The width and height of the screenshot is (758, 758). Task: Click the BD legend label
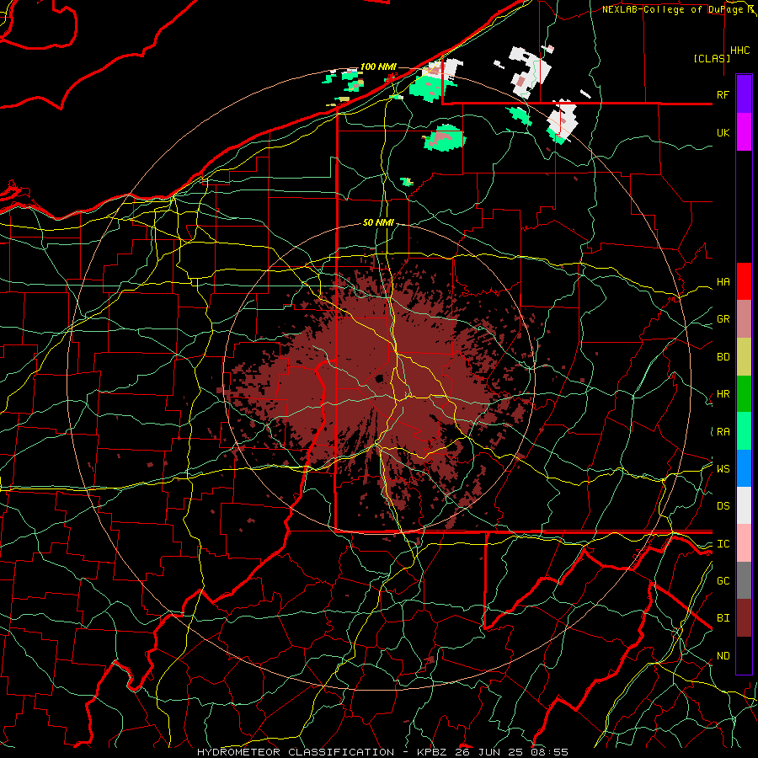(723, 357)
